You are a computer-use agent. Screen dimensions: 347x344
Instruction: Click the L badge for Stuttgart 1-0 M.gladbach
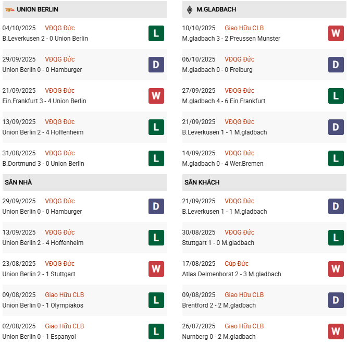coord(336,238)
